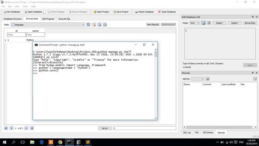Open the Tools menu

click(25, 6)
